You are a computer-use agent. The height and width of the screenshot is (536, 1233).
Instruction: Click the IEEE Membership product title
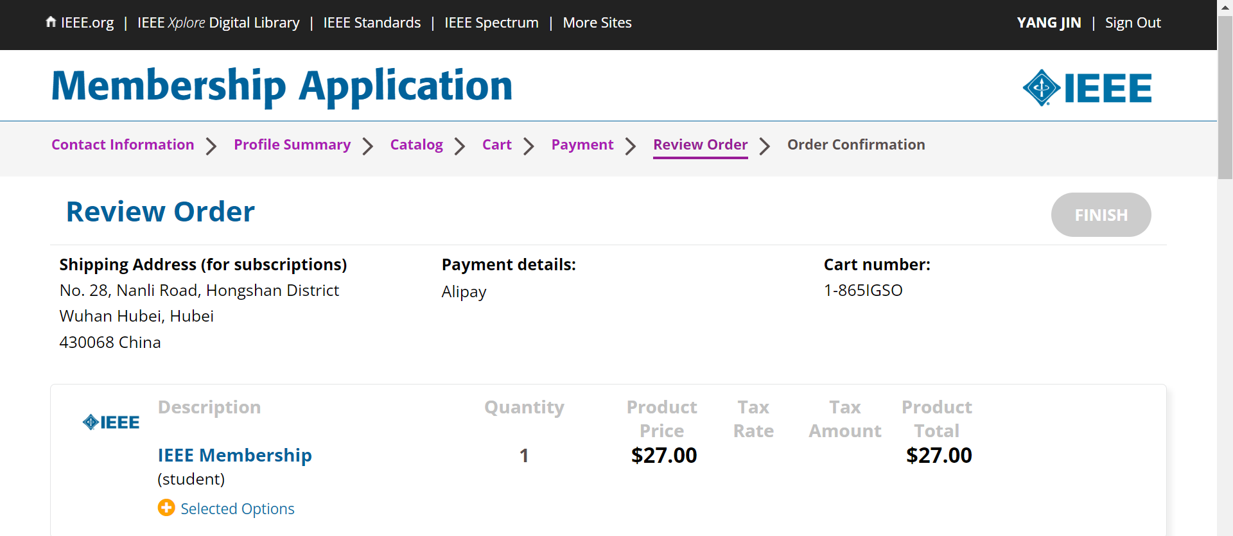click(235, 455)
